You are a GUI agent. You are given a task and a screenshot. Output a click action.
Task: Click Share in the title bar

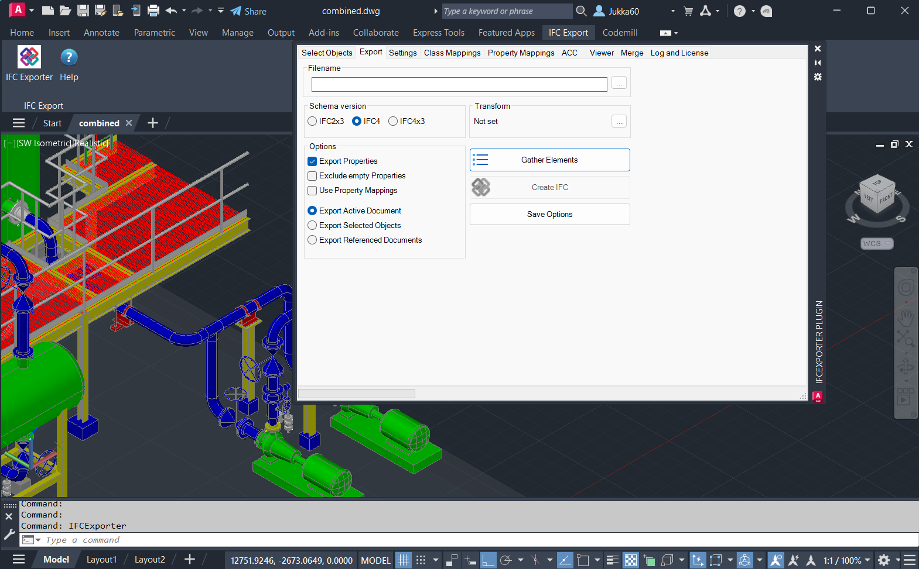coord(248,11)
